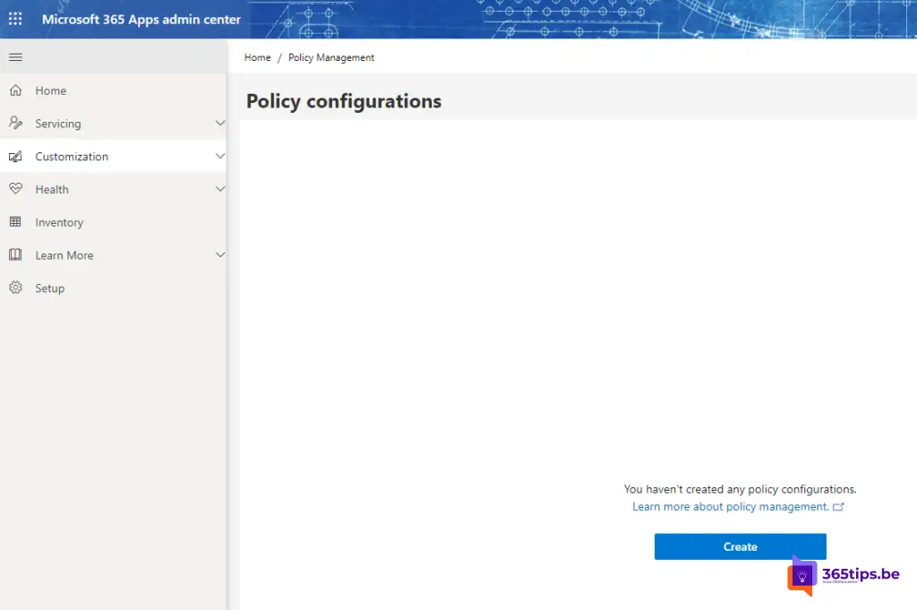Image resolution: width=917 pixels, height=610 pixels.
Task: Click the Learn More book icon
Action: click(16, 254)
